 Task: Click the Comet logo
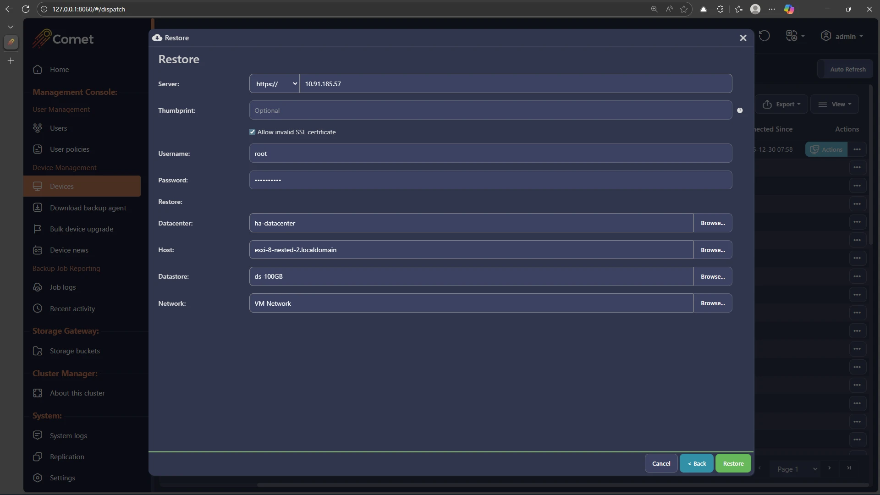coord(63,39)
